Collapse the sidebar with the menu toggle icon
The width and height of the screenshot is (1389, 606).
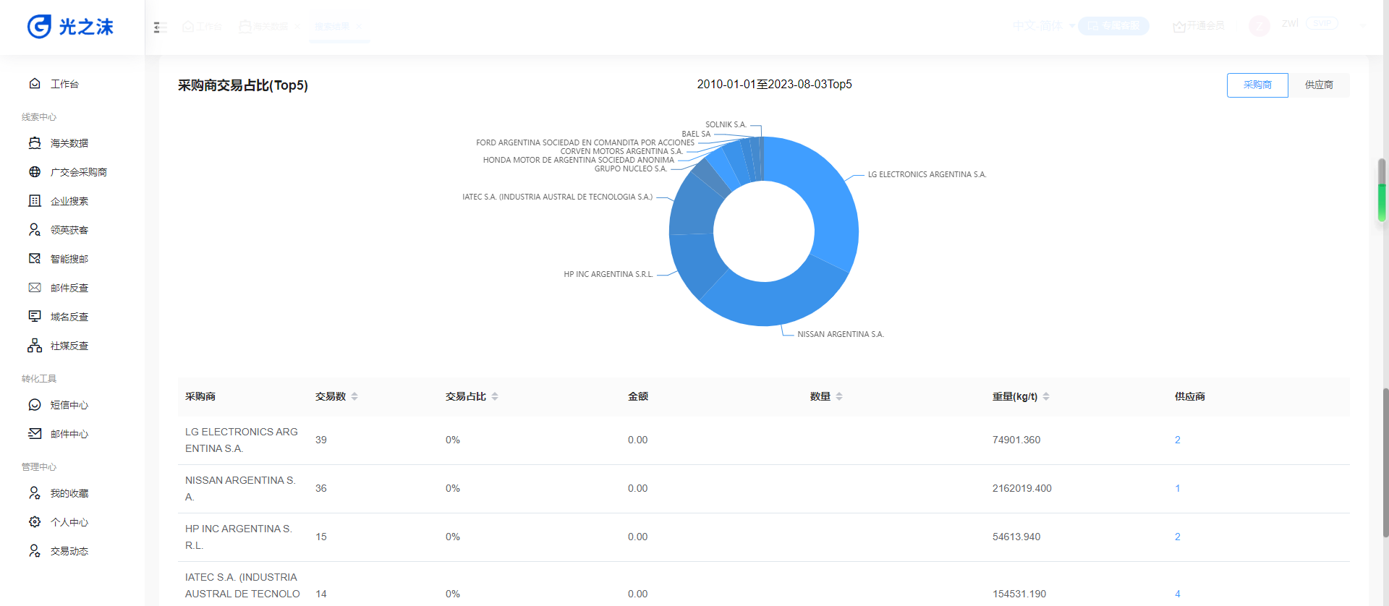tap(160, 27)
